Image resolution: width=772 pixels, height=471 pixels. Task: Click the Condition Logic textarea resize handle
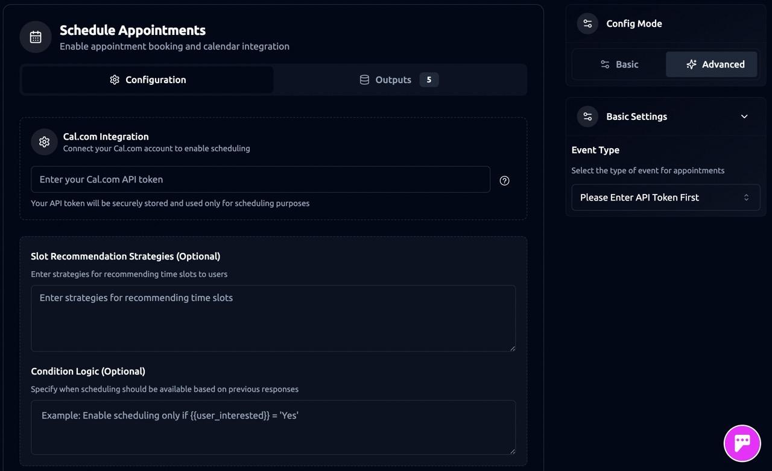pos(512,451)
